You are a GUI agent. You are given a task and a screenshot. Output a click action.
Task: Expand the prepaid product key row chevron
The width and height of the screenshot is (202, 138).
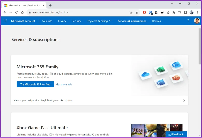[184, 101]
